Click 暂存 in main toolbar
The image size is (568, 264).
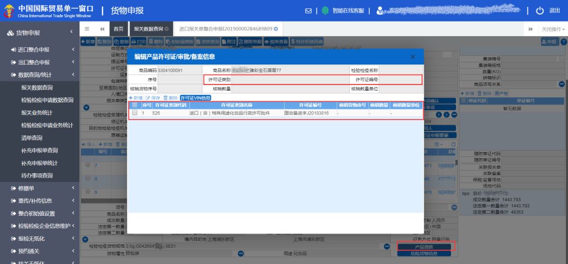pyautogui.click(x=104, y=41)
